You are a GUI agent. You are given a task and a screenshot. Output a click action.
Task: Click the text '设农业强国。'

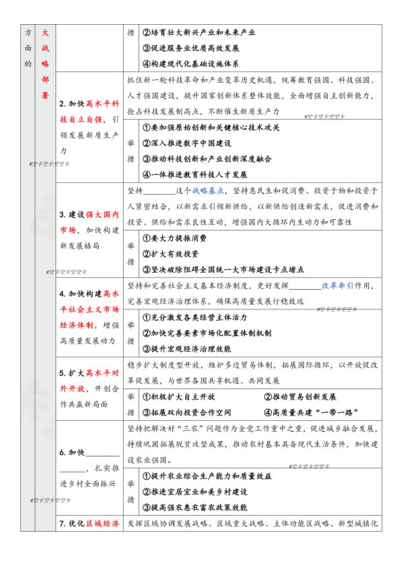[151, 460]
